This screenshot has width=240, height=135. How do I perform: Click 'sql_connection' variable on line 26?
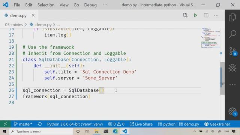coord(42,90)
